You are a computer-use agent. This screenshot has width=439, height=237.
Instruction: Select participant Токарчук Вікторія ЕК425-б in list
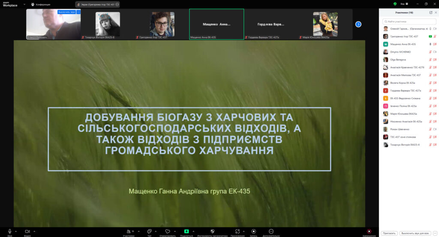(409, 145)
